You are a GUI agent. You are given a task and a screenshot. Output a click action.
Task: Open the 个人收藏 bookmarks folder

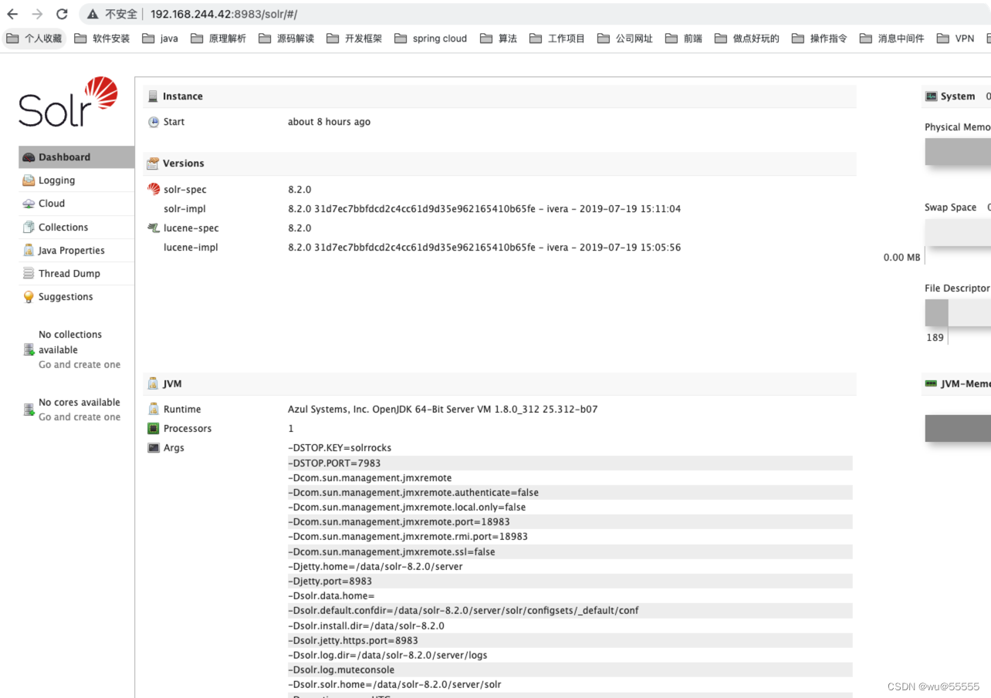[x=34, y=39]
